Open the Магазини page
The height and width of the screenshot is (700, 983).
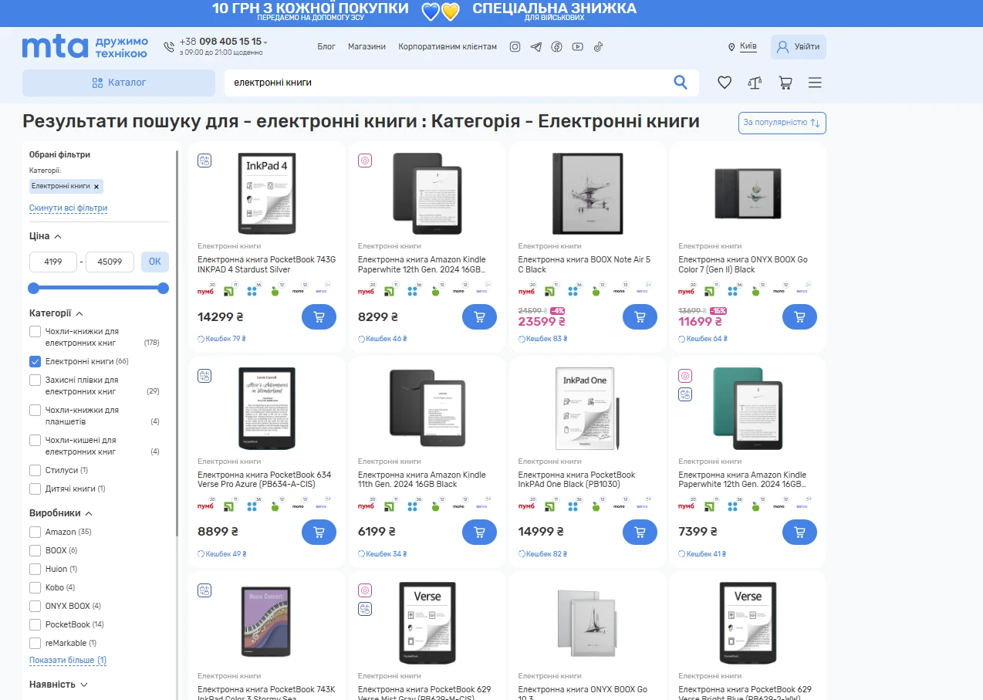(x=367, y=47)
